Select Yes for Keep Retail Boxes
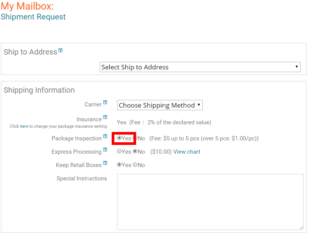Screen dimensions: 309x233 pos(119,165)
